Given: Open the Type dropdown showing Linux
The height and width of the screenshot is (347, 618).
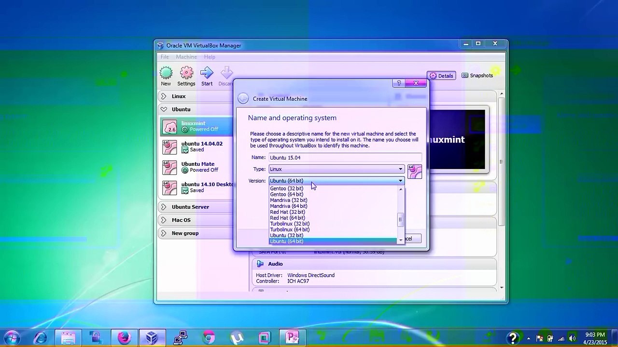Looking at the screenshot, I should [x=337, y=169].
